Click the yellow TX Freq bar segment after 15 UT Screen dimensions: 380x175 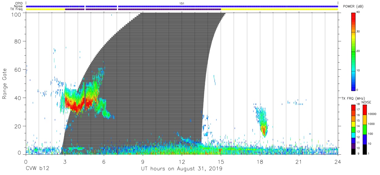click(x=279, y=9)
